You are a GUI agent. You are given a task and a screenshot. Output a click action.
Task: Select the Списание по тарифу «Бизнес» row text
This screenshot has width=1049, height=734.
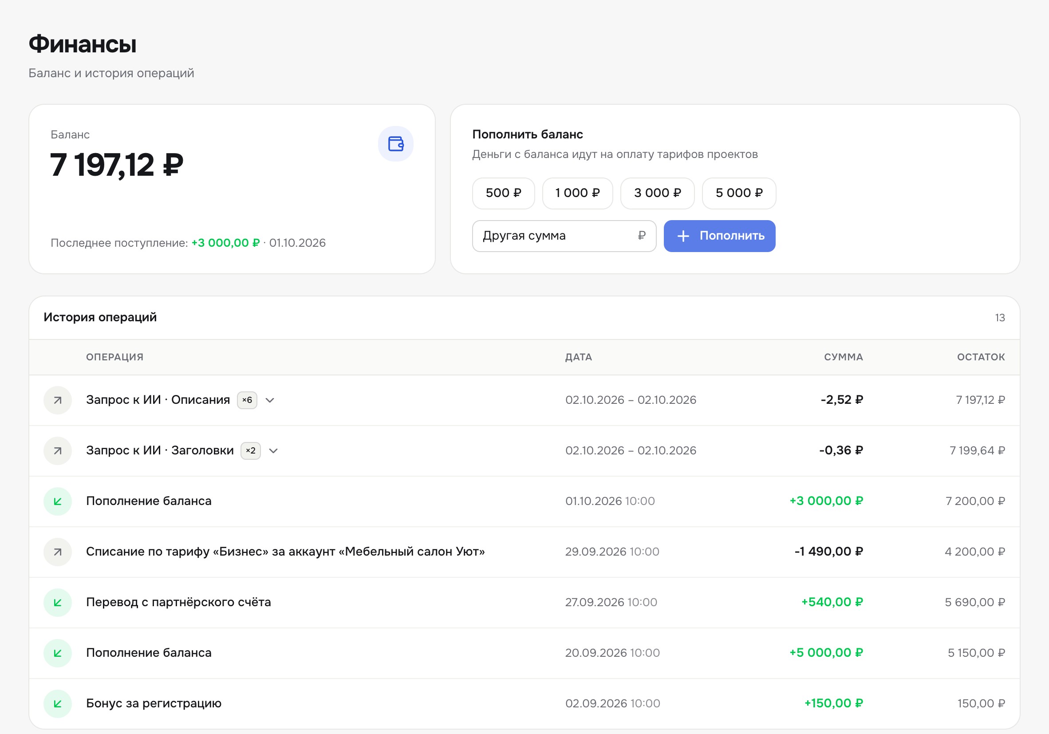pyautogui.click(x=286, y=552)
